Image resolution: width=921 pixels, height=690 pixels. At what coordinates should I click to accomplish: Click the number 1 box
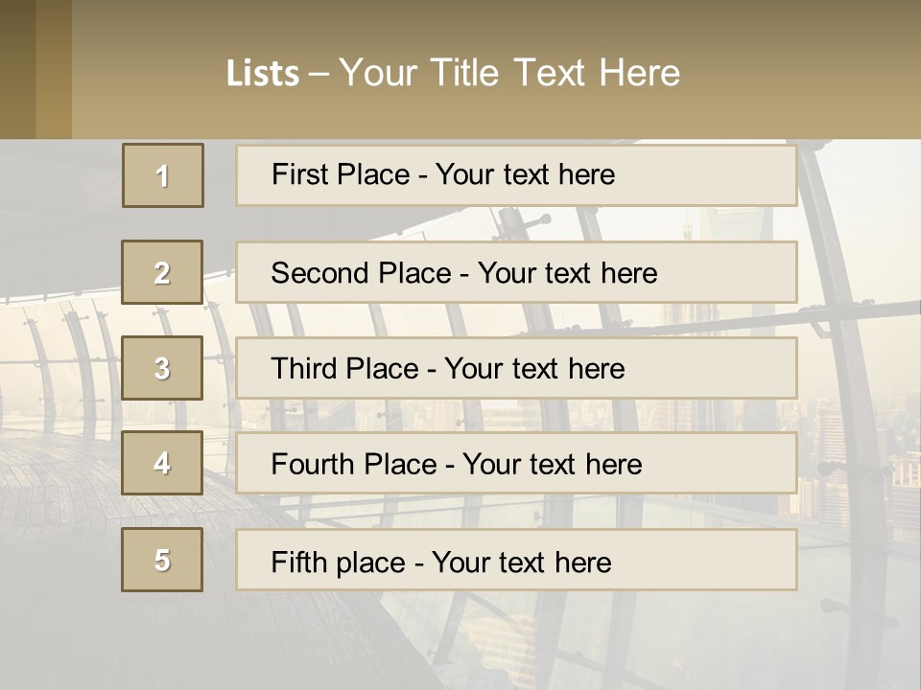click(163, 175)
